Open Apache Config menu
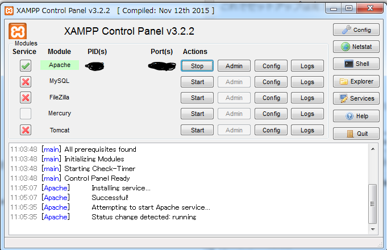387x250 pixels. (x=271, y=66)
